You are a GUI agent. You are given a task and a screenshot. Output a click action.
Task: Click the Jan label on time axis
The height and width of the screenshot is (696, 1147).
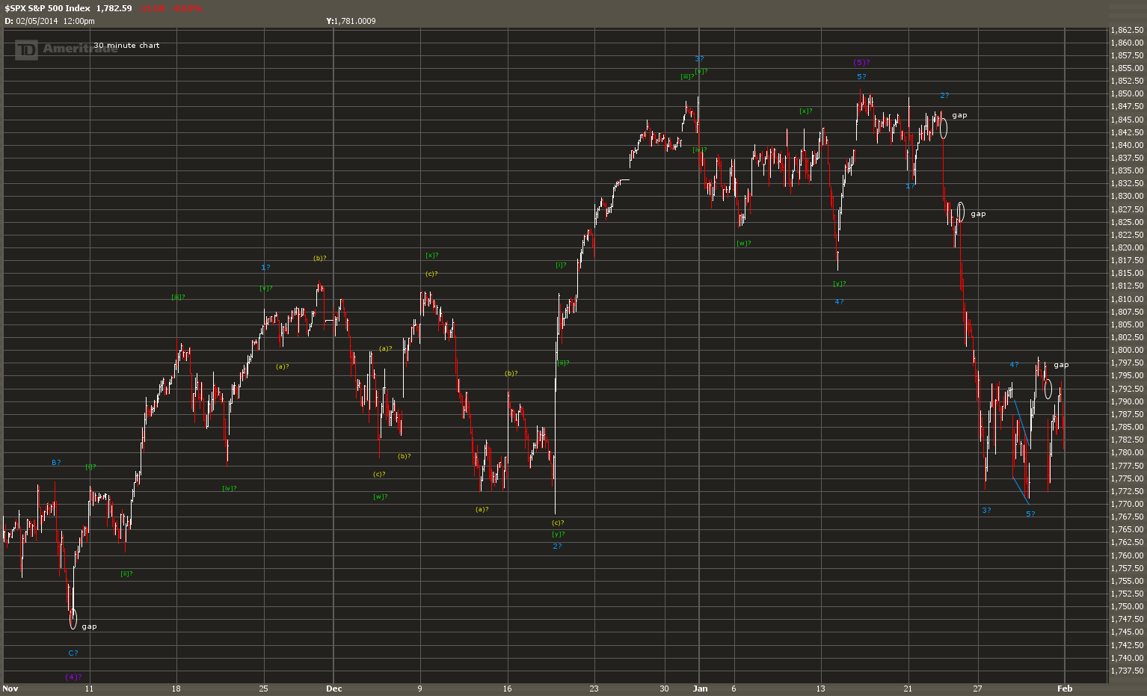700,689
